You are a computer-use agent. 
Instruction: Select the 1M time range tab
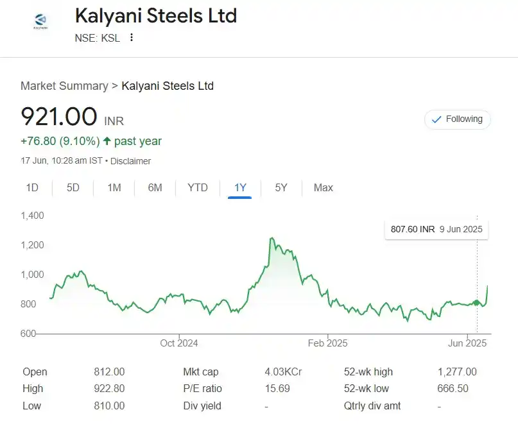click(114, 187)
